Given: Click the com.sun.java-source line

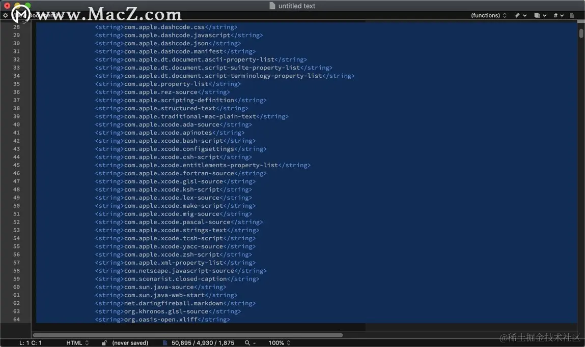Looking at the screenshot, I should point(160,287).
